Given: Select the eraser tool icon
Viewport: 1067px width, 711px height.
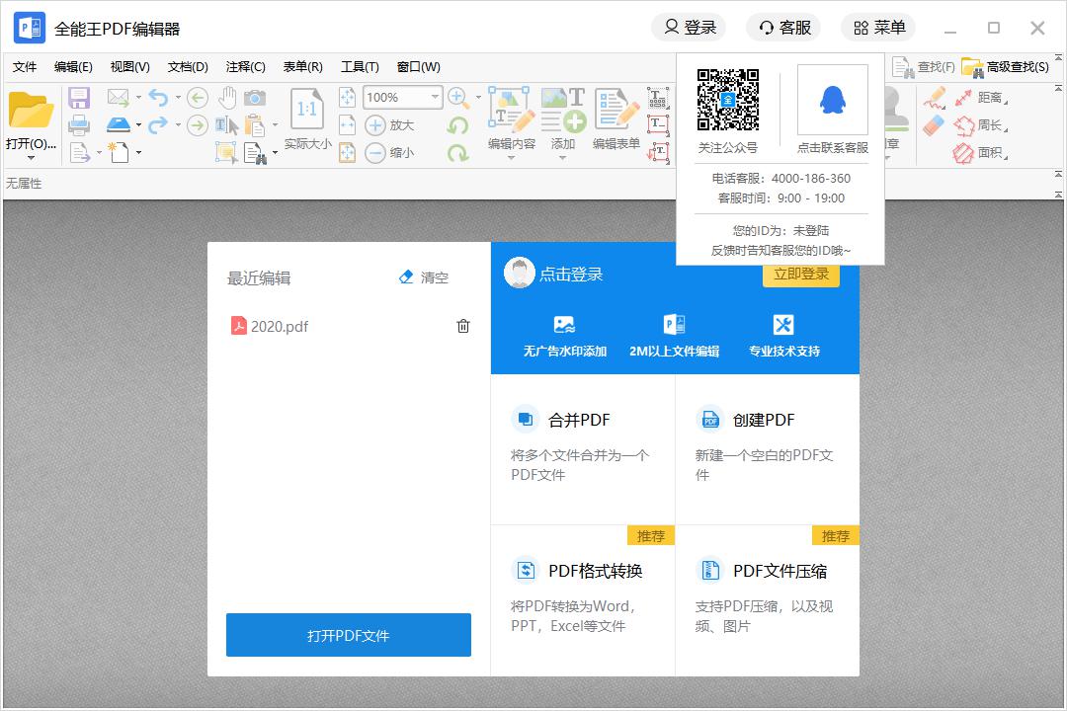Looking at the screenshot, I should (x=934, y=125).
